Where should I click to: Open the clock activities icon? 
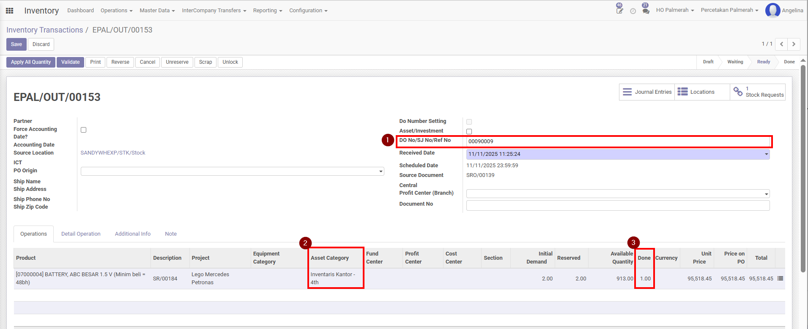633,11
